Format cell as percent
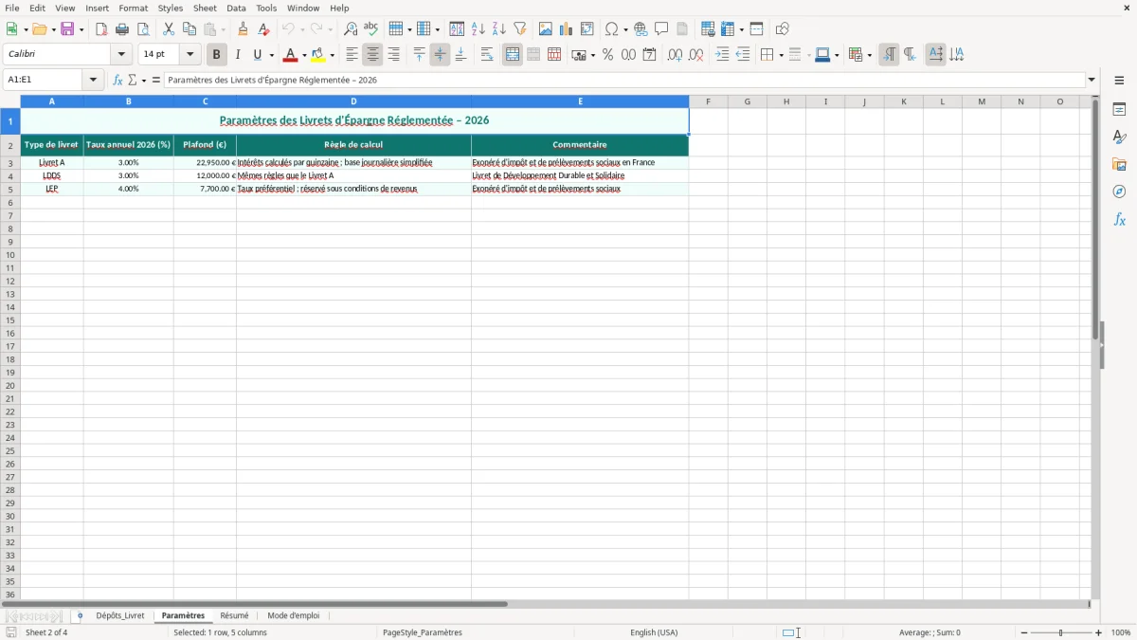The image size is (1137, 640). click(x=607, y=55)
